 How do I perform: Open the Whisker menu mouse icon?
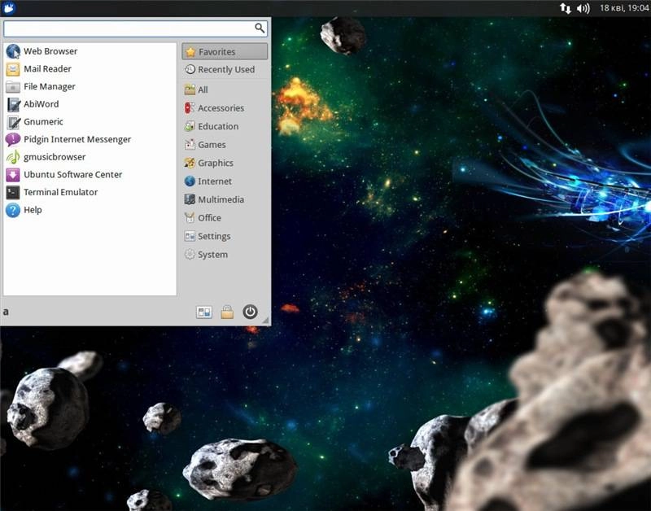click(9, 7)
